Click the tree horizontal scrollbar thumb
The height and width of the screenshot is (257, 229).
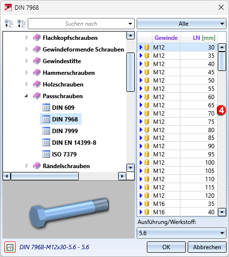click(45, 176)
